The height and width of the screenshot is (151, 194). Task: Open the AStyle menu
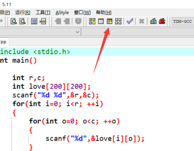pyautogui.click(x=62, y=12)
